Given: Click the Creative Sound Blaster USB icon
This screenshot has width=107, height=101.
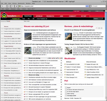Looking at the screenshot, I should tap(85, 67).
